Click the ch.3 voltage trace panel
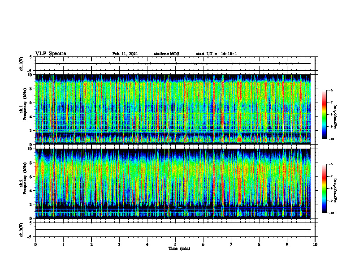Image resolution: width=355 pixels, height=274 pixels. click(175, 230)
